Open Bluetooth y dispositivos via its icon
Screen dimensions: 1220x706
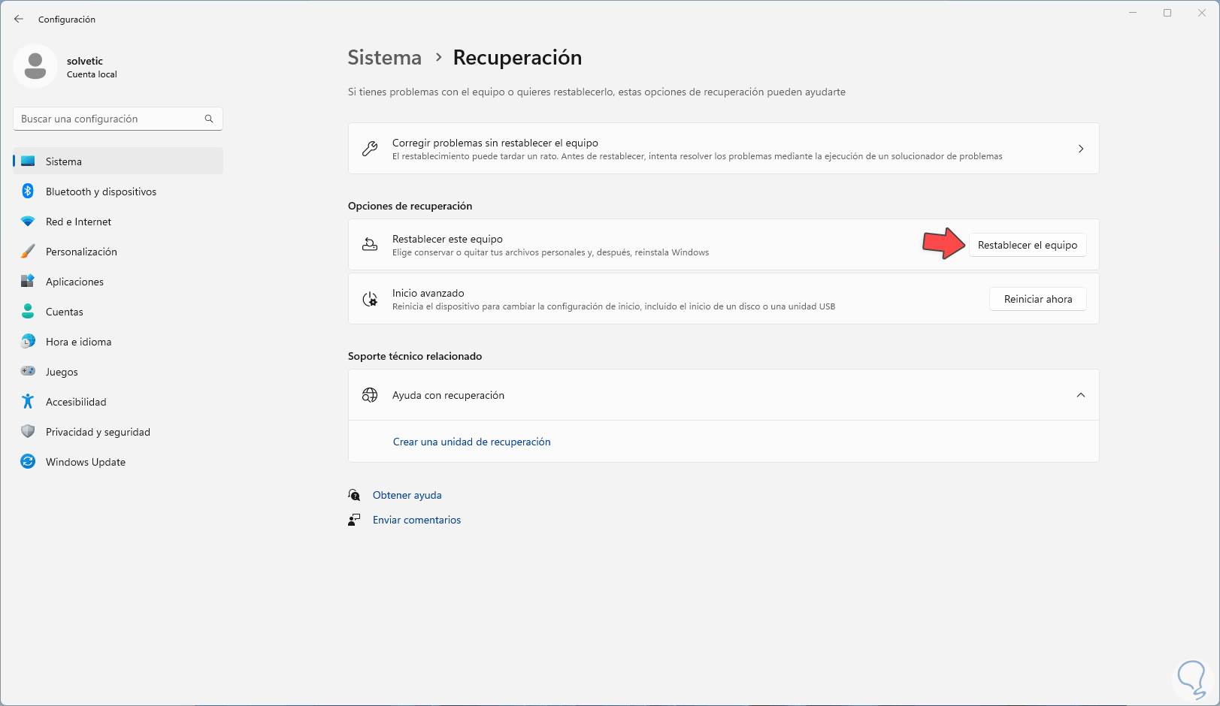28,192
